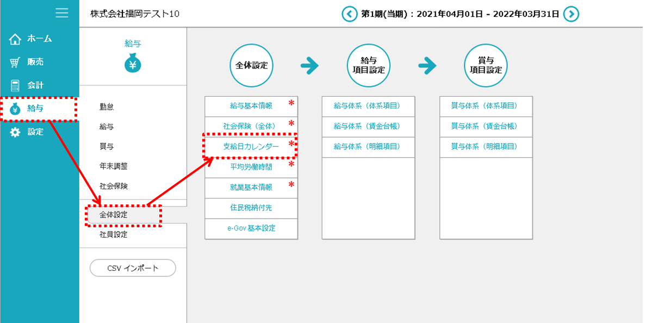
Task: Open 社員設定 in the submenu
Action: 114,235
